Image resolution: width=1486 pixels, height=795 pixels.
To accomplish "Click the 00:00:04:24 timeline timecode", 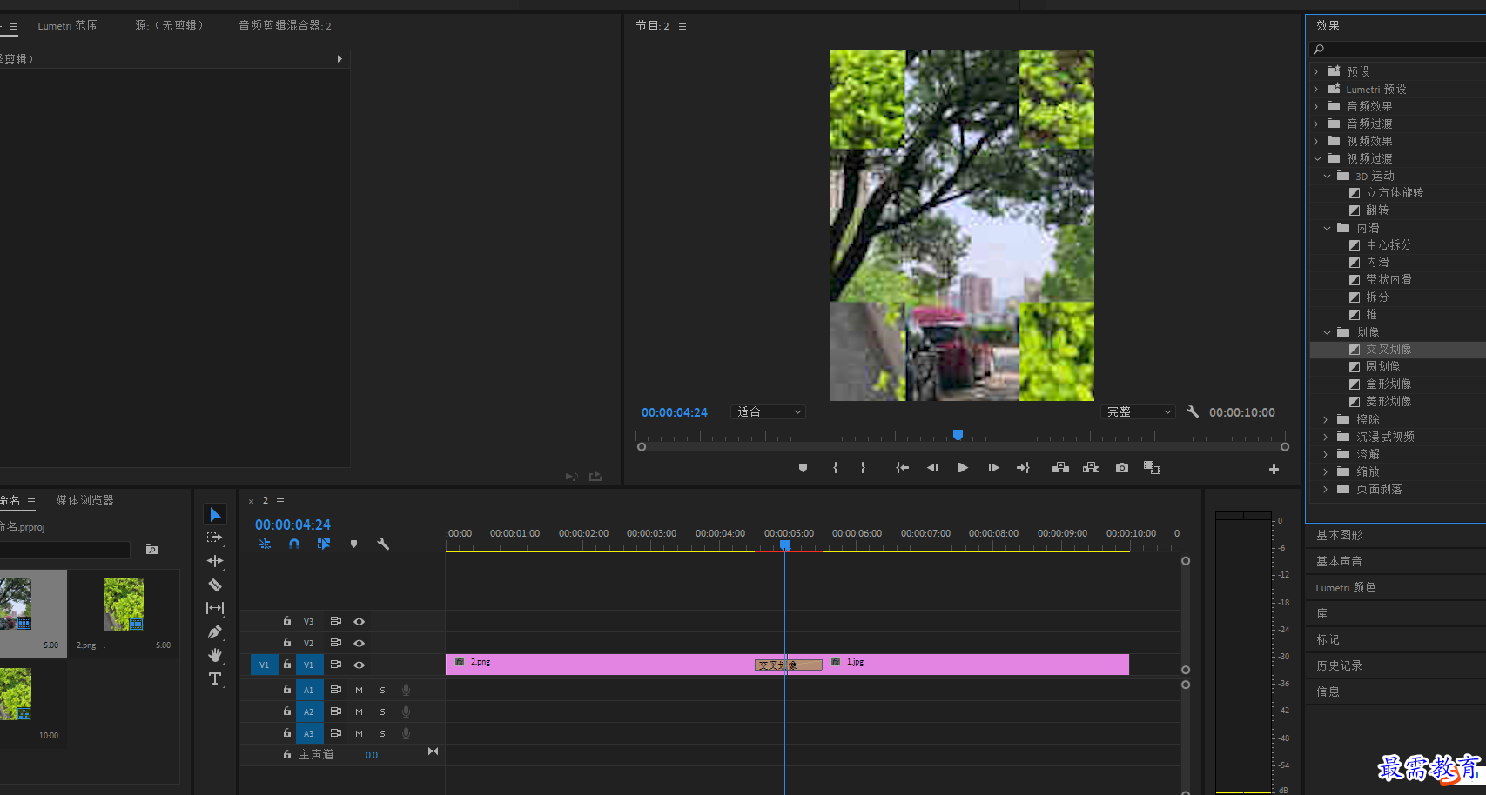I will (x=292, y=524).
